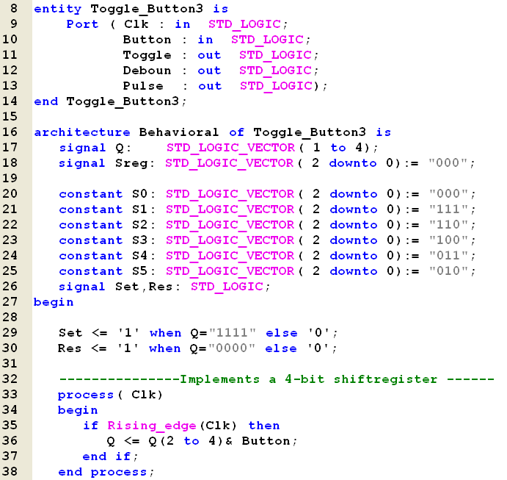This screenshot has width=507, height=480.
Task: Click 'Toggle' port name on line 11
Action: pos(147,55)
